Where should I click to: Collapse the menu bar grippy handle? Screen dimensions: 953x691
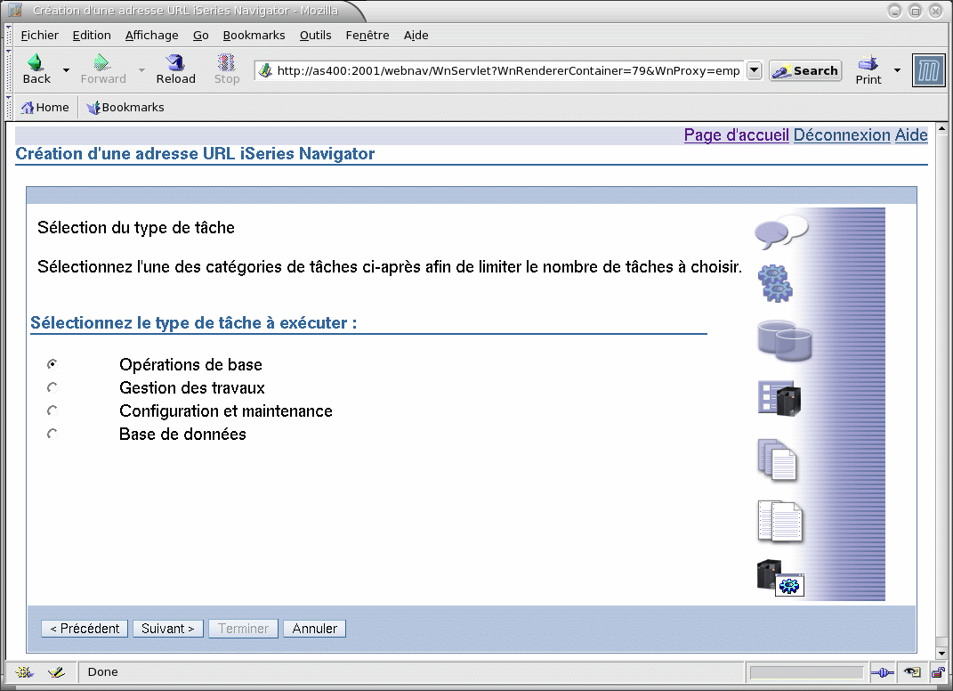(9, 35)
